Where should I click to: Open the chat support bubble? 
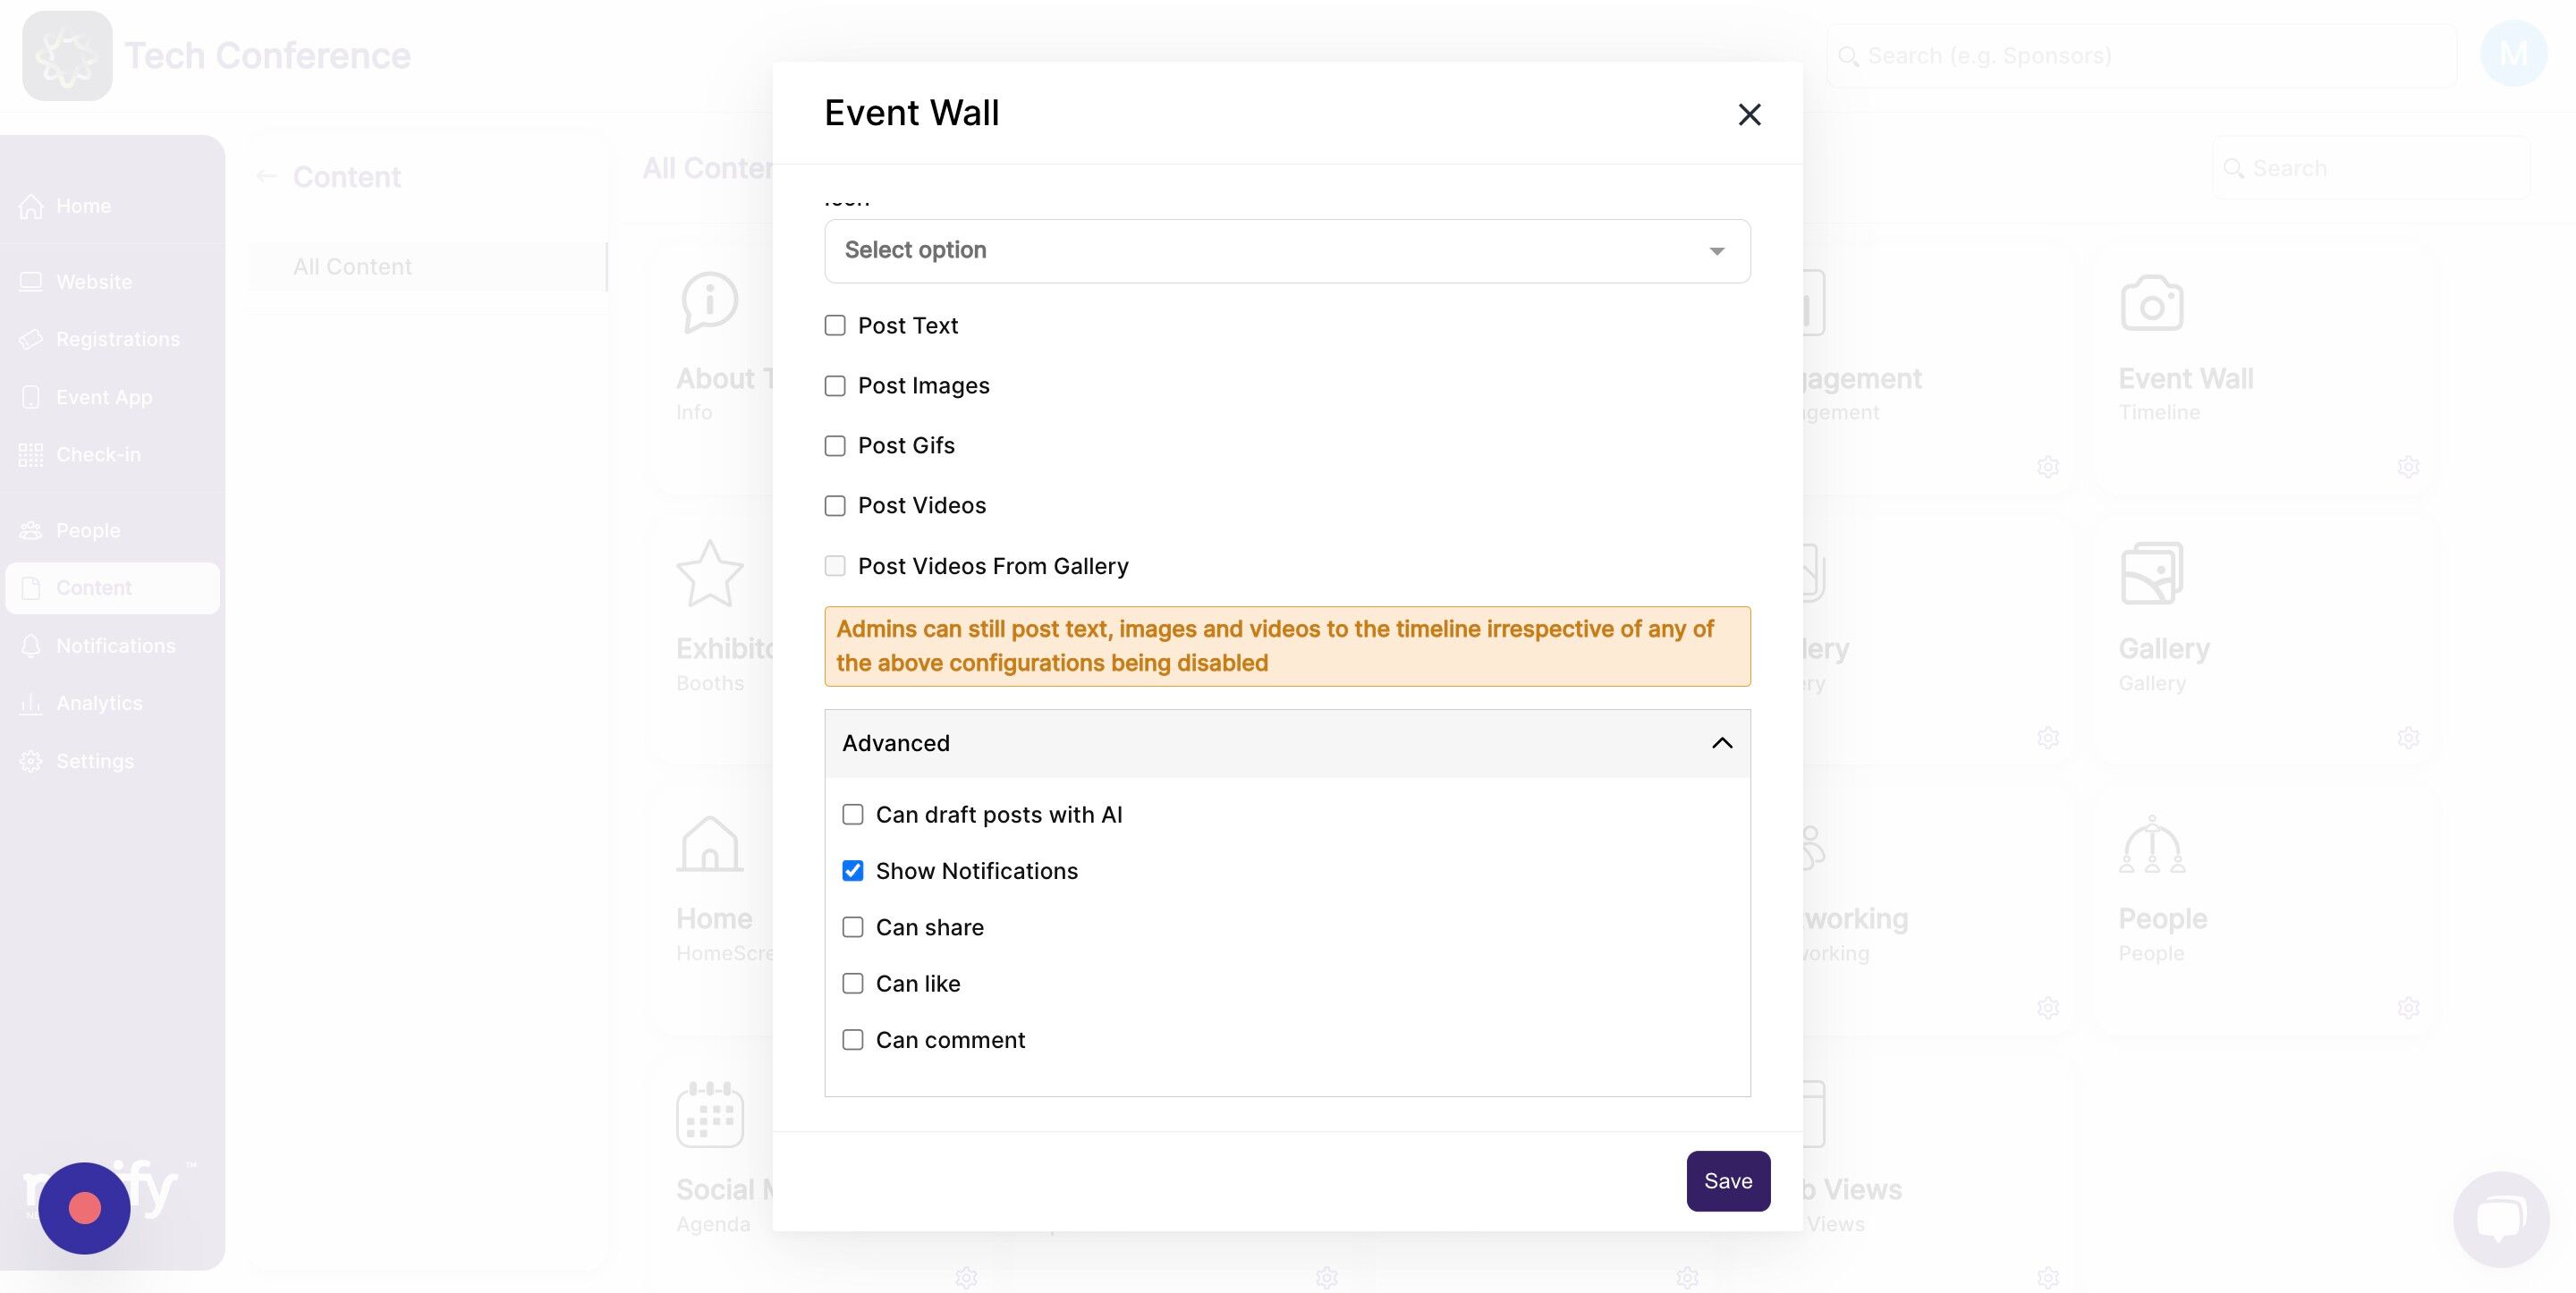click(x=2500, y=1218)
